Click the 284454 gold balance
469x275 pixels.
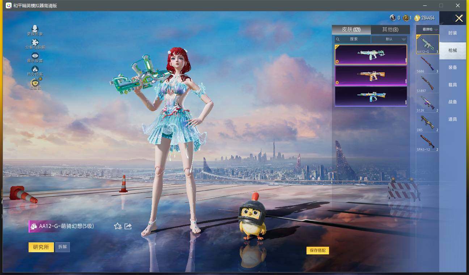pos(428,18)
